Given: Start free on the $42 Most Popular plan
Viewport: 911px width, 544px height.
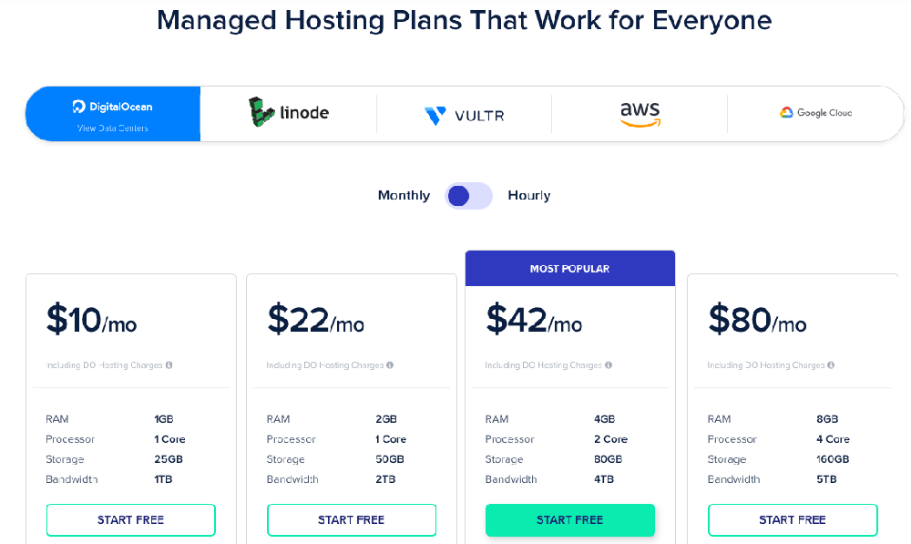Looking at the screenshot, I should (x=569, y=519).
